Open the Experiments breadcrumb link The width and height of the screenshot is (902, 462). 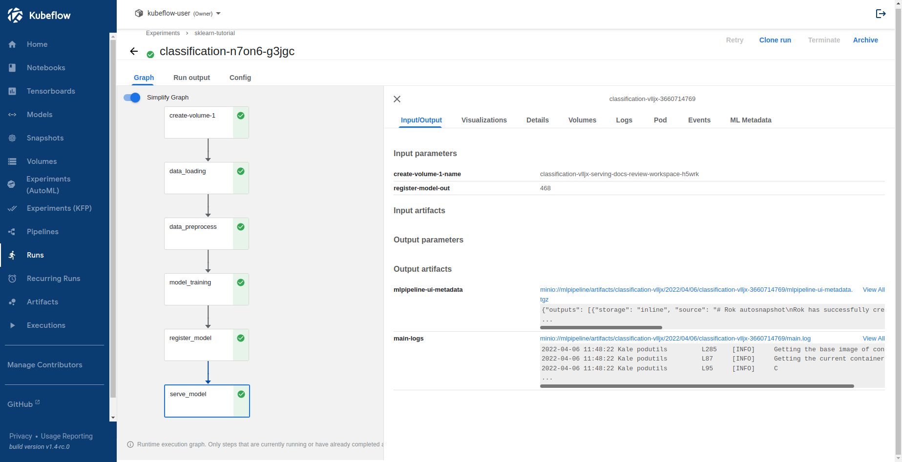[163, 33]
